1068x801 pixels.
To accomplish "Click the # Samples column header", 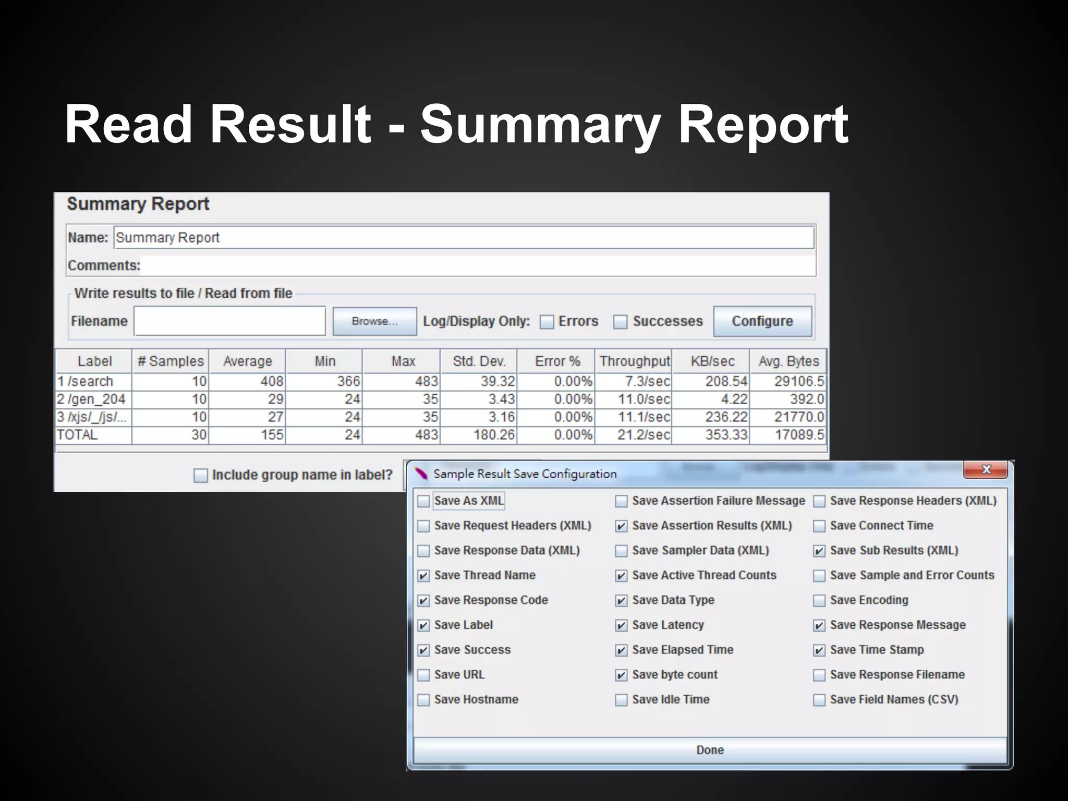I will click(x=170, y=361).
